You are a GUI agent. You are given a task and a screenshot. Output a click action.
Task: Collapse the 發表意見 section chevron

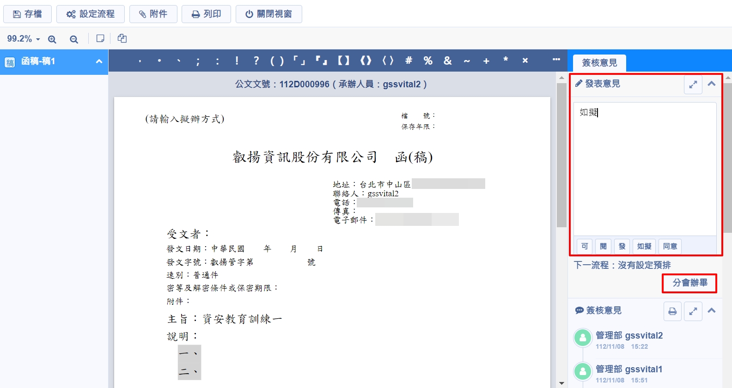tap(712, 84)
